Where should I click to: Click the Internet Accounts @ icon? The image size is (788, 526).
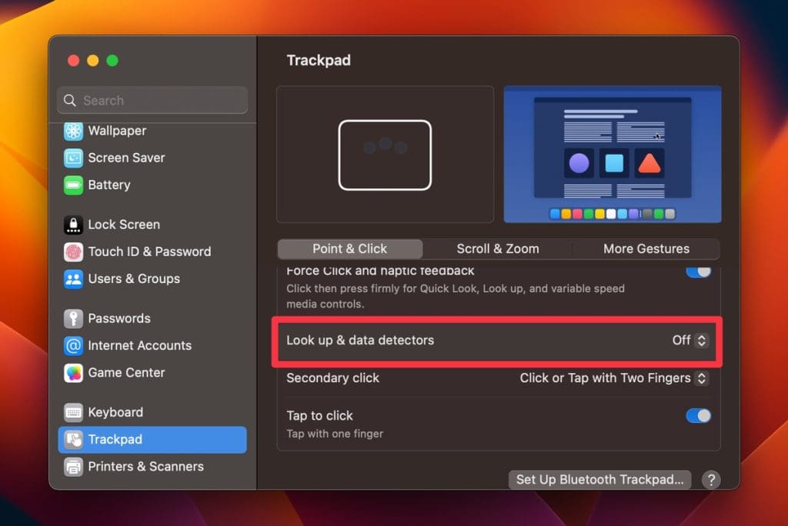coord(73,345)
